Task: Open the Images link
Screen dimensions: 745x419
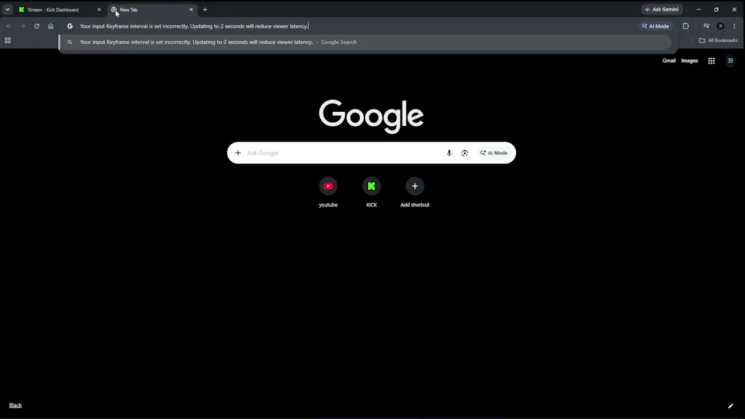Action: click(689, 61)
